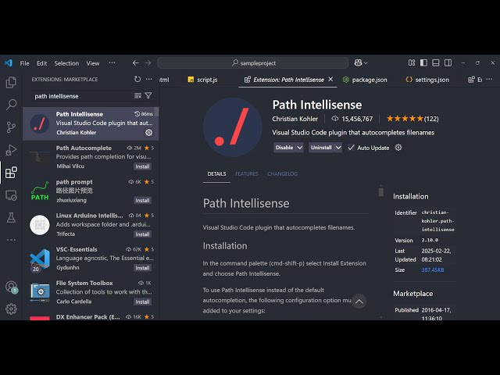
Task: Toggle primary side bar layout button
Action: point(423,63)
